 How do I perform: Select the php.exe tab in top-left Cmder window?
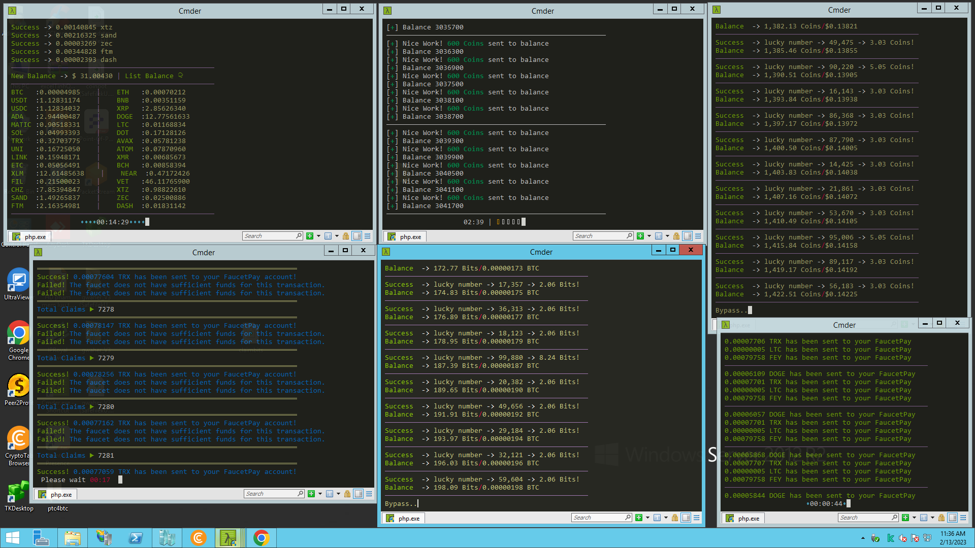[29, 236]
